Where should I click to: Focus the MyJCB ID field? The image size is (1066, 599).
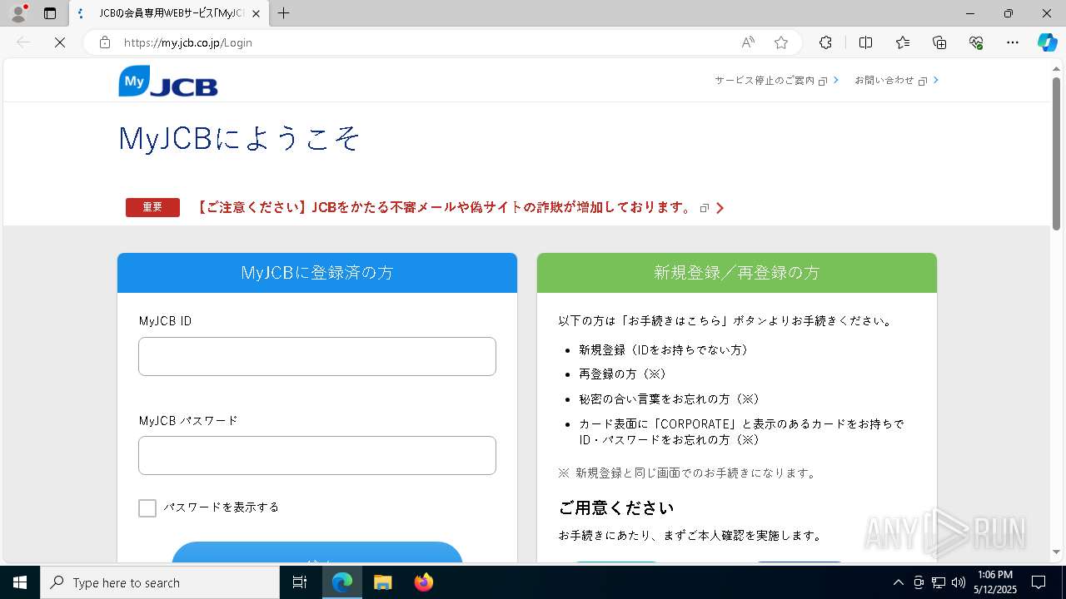[x=317, y=356]
